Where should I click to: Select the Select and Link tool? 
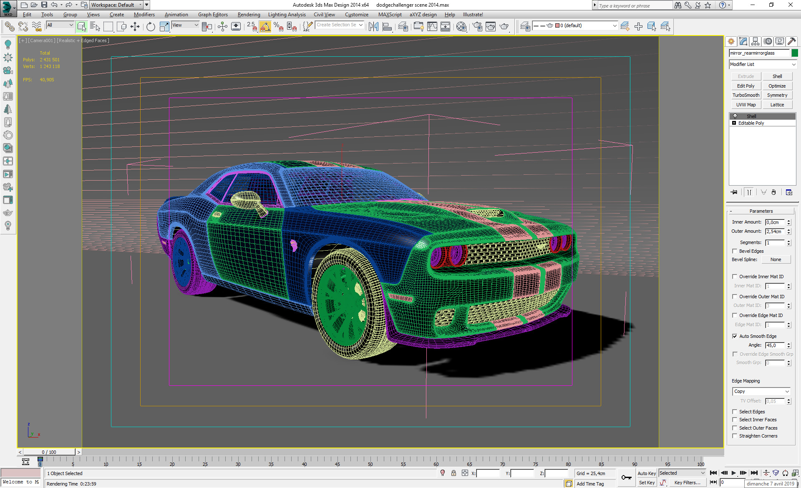pos(9,27)
